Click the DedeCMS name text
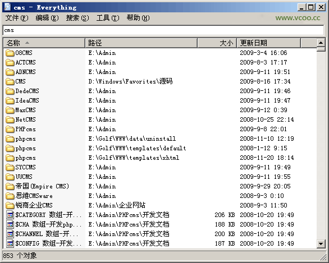Screen dimensions: 329x263 (x=27, y=91)
